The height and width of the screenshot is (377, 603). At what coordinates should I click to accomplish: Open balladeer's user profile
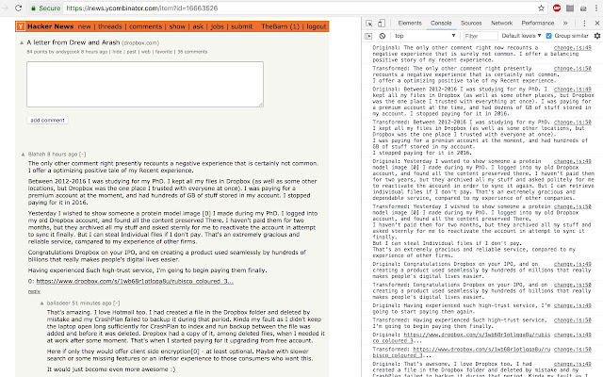click(x=58, y=303)
